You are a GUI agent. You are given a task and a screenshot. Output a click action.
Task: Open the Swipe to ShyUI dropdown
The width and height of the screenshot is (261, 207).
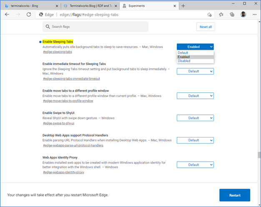(195, 118)
